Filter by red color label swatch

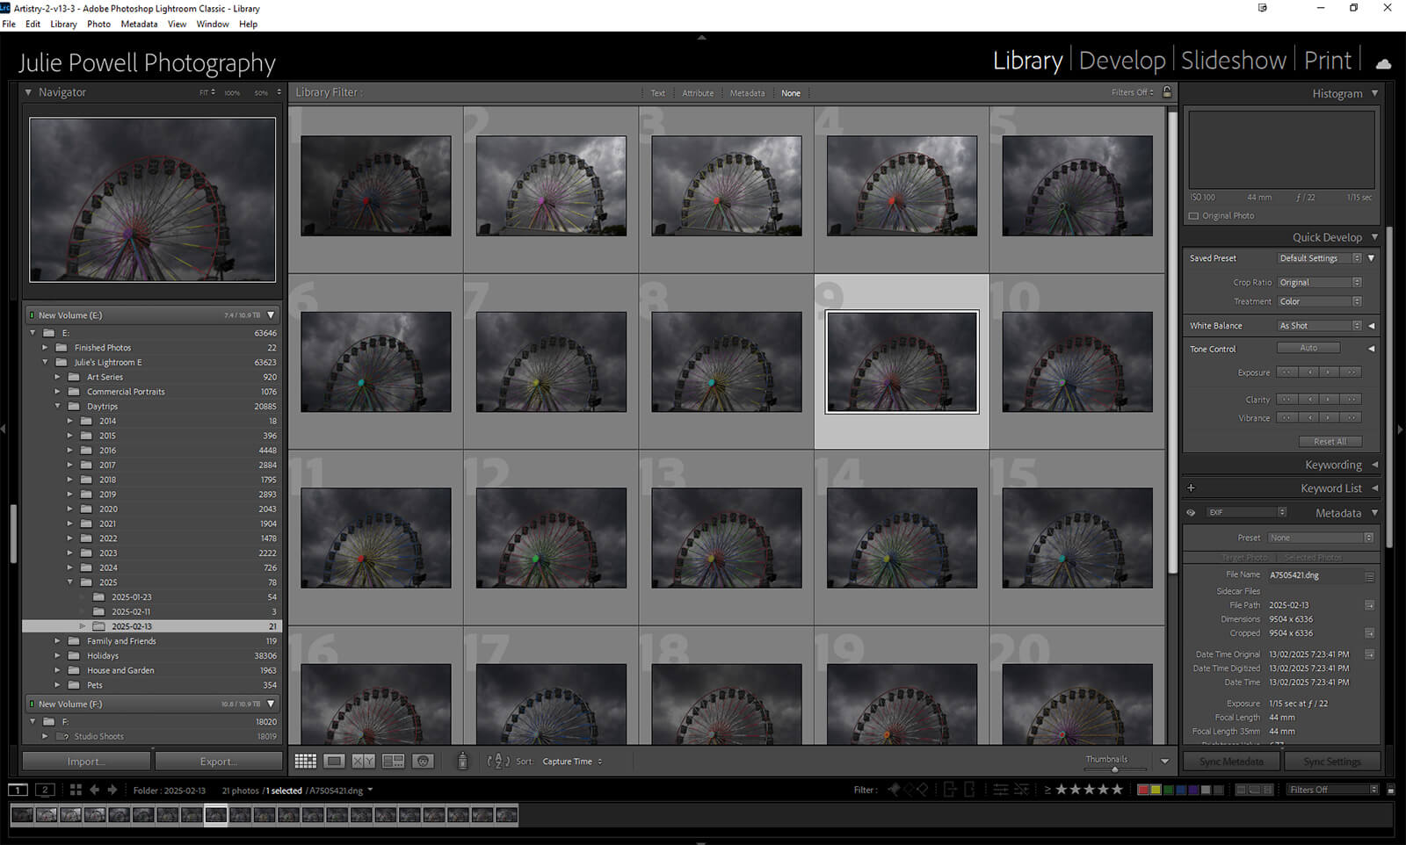click(x=1142, y=790)
